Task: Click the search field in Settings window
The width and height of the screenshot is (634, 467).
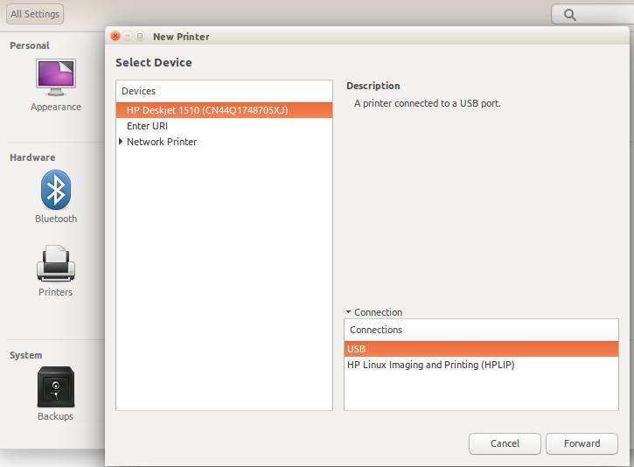Action: [x=592, y=15]
